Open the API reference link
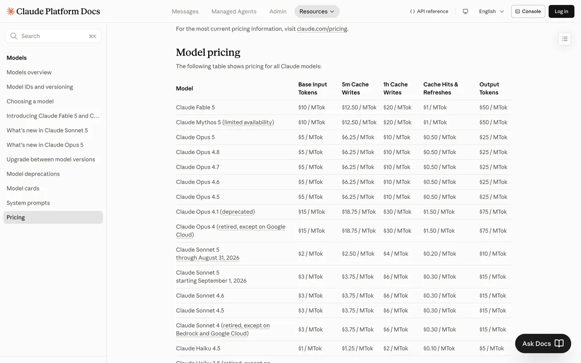The image size is (581, 363). [429, 11]
